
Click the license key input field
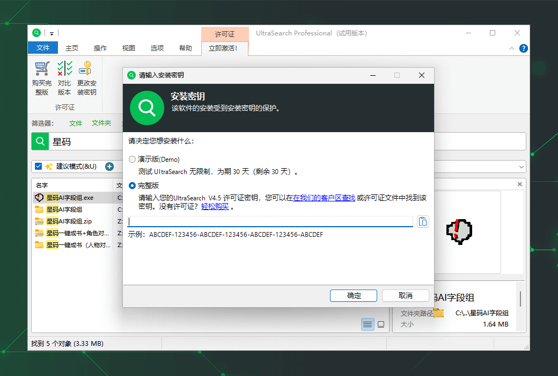[x=270, y=222]
